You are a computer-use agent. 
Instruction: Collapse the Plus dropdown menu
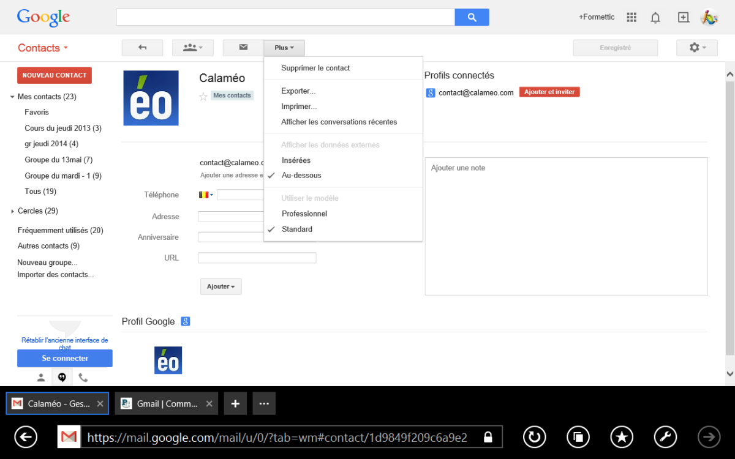pyautogui.click(x=284, y=48)
